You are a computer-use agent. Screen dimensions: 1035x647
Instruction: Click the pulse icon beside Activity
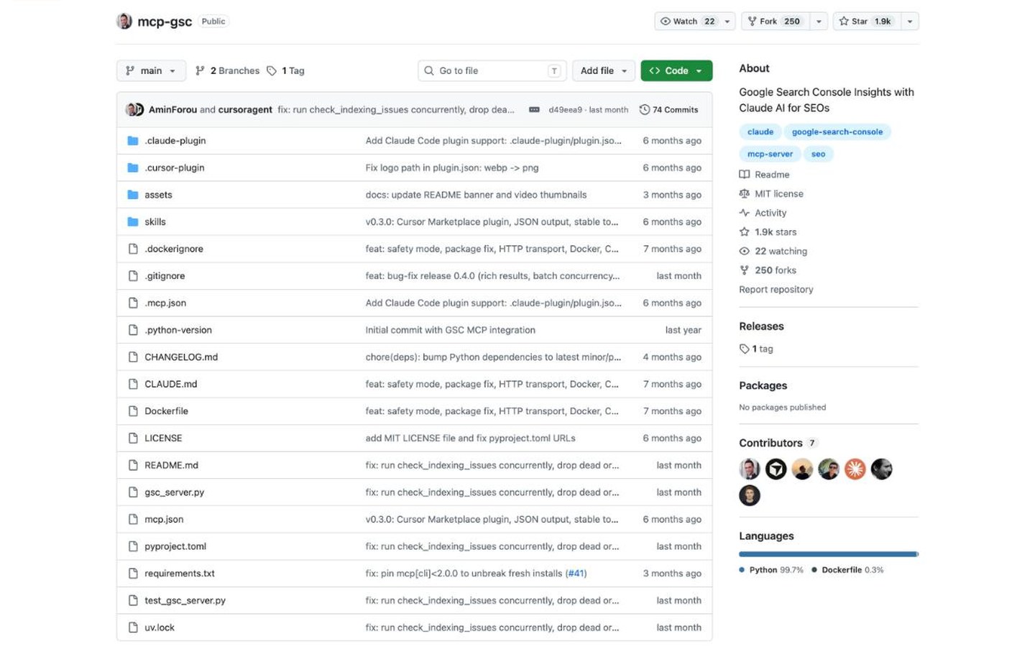coord(744,213)
